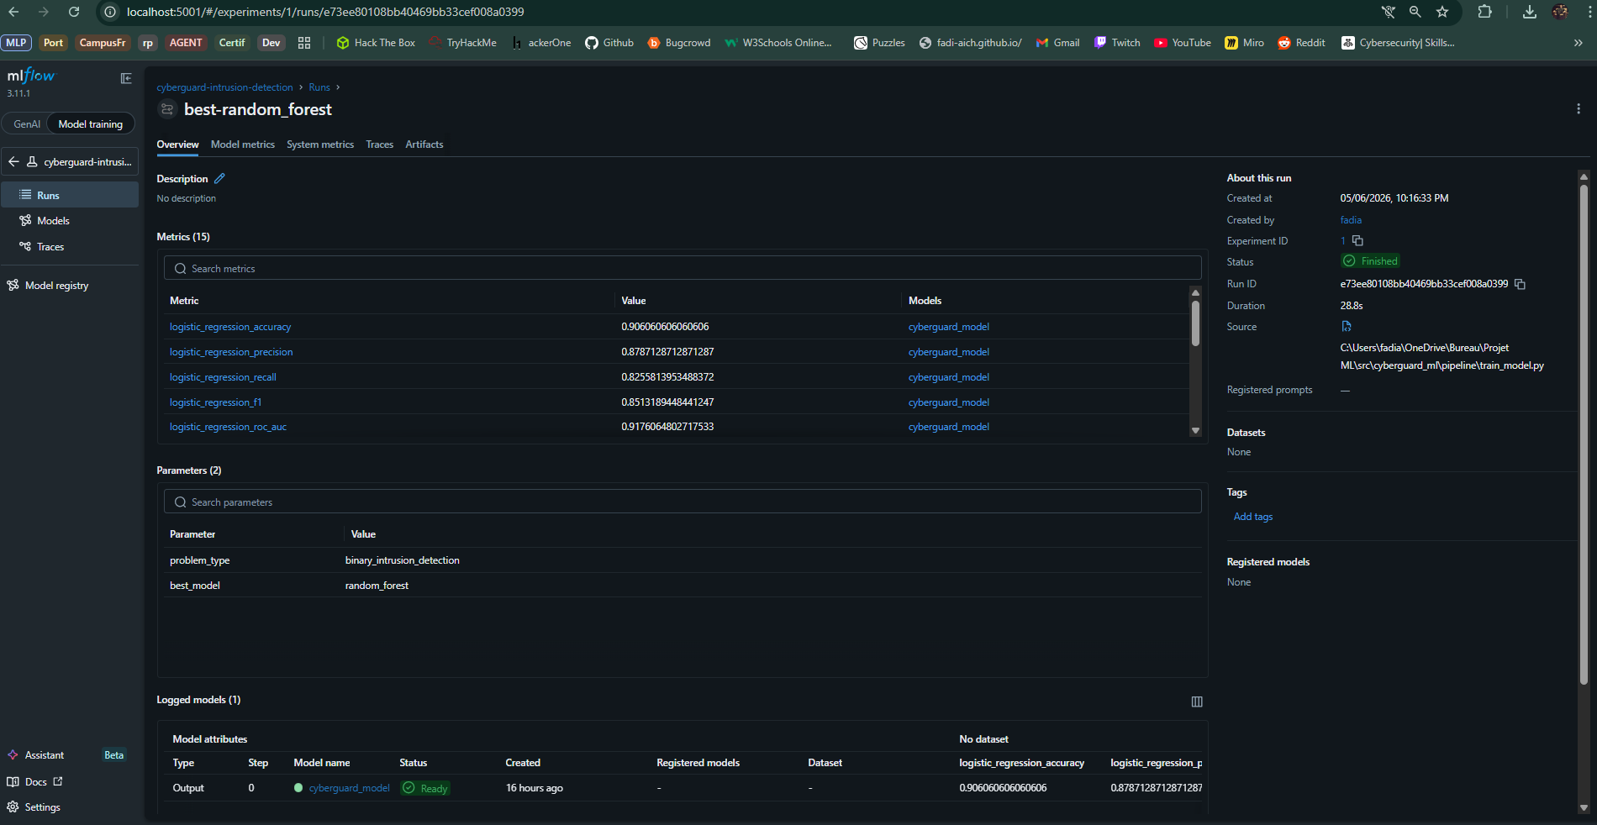Open the Artifacts tab
Screen dimensions: 1597x825
pyautogui.click(x=424, y=145)
